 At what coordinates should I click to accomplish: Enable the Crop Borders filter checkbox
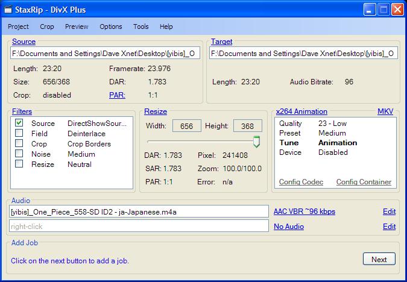[x=19, y=143]
